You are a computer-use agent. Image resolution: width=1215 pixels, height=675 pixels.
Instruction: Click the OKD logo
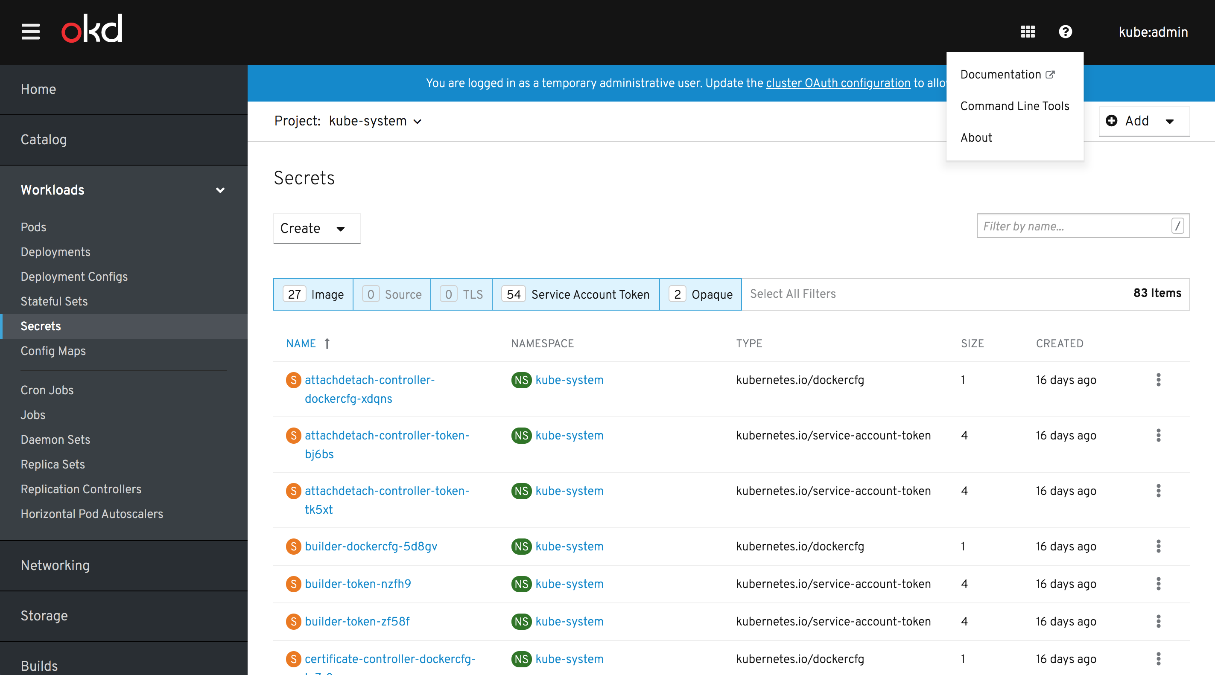92,29
